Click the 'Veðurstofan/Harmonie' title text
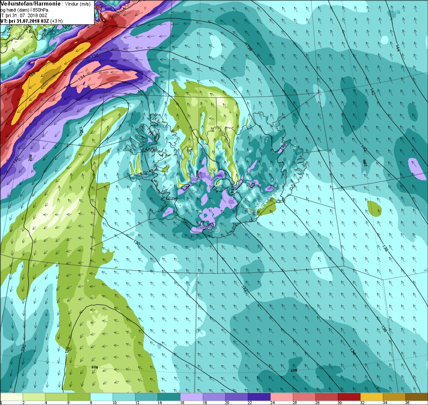Screen dimensions: 428x405 coord(31,3)
